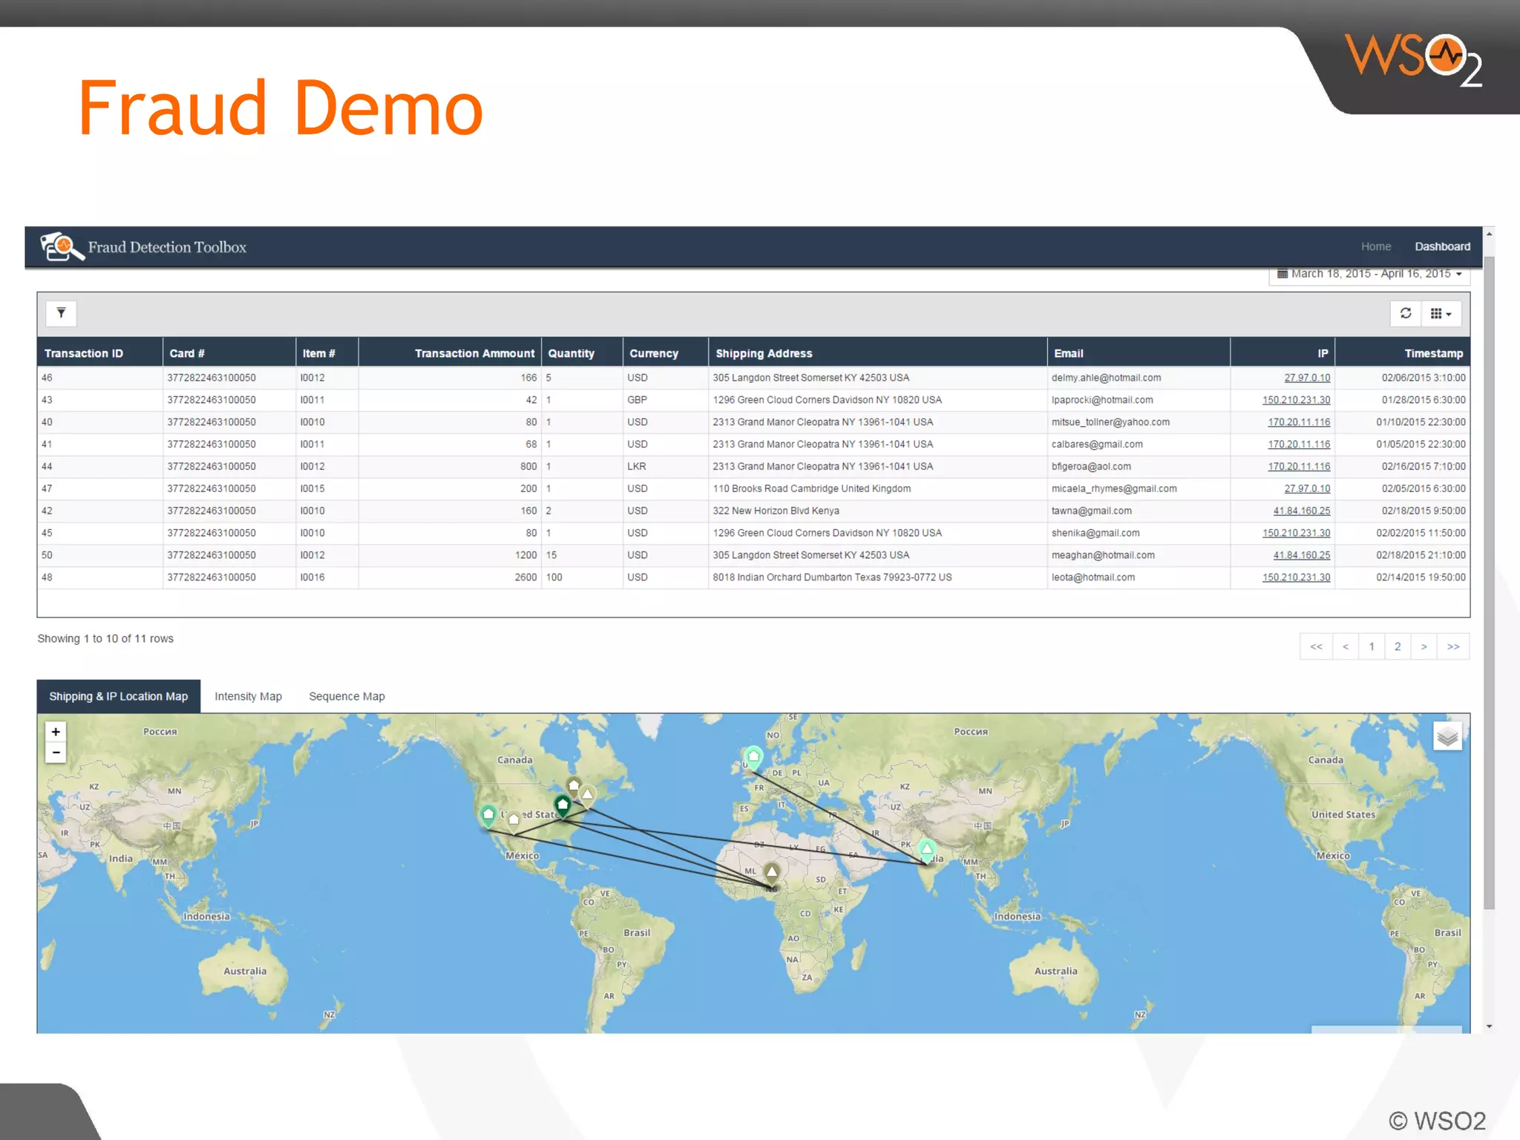Zoom in on the map

coord(56,732)
